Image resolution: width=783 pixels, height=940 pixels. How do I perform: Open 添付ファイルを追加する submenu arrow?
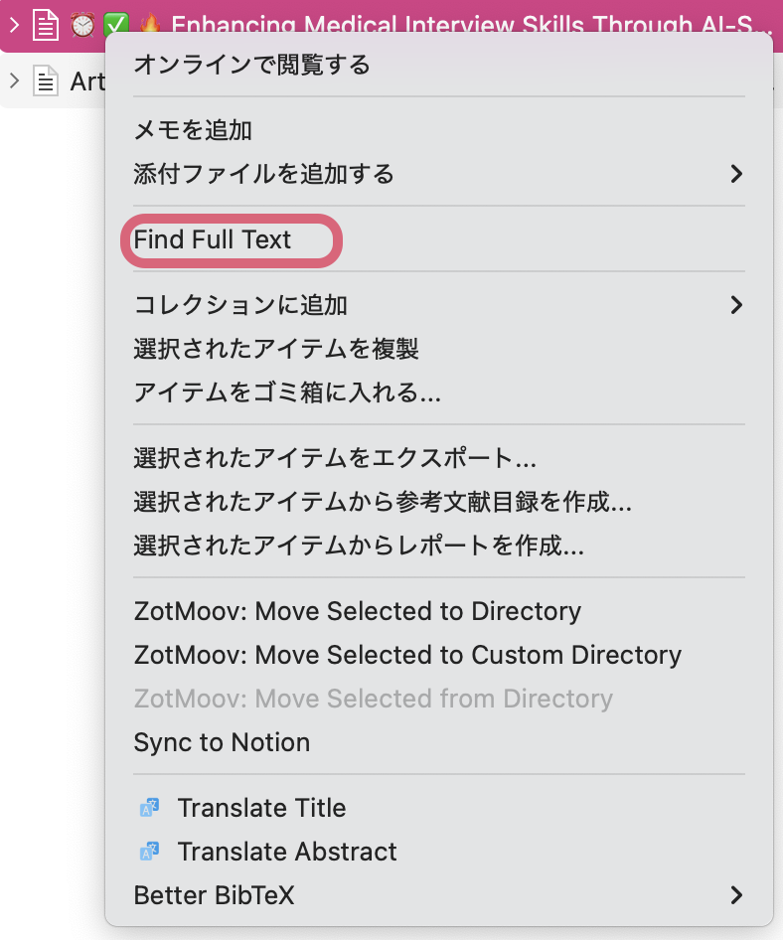[736, 175]
